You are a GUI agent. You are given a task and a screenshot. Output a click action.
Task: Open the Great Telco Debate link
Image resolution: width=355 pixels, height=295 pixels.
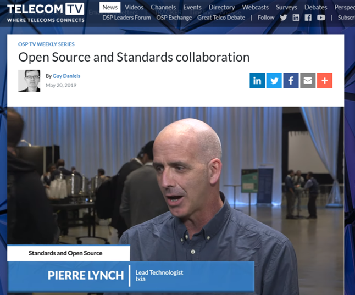(x=221, y=18)
